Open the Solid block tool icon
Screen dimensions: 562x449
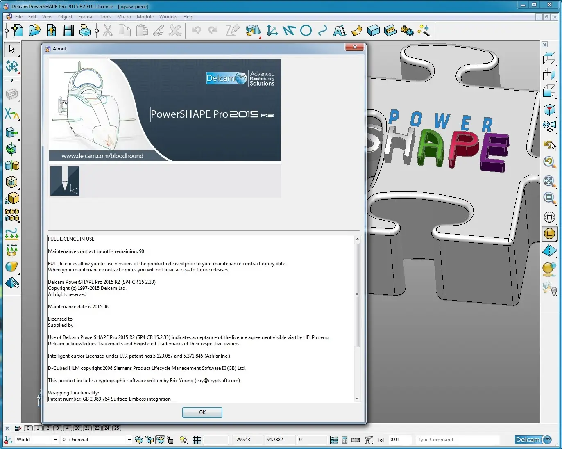[x=374, y=31]
